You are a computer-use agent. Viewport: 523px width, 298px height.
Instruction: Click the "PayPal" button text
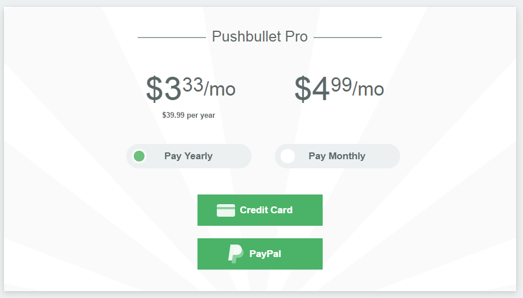pyautogui.click(x=265, y=254)
